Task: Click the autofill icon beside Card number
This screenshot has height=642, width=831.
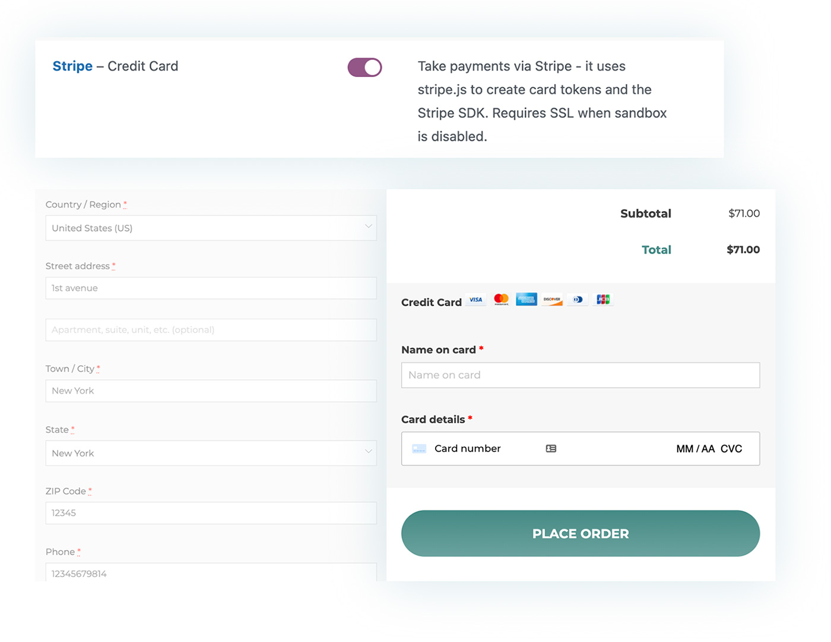Action: tap(551, 449)
